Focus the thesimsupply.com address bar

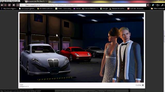[83, 5]
